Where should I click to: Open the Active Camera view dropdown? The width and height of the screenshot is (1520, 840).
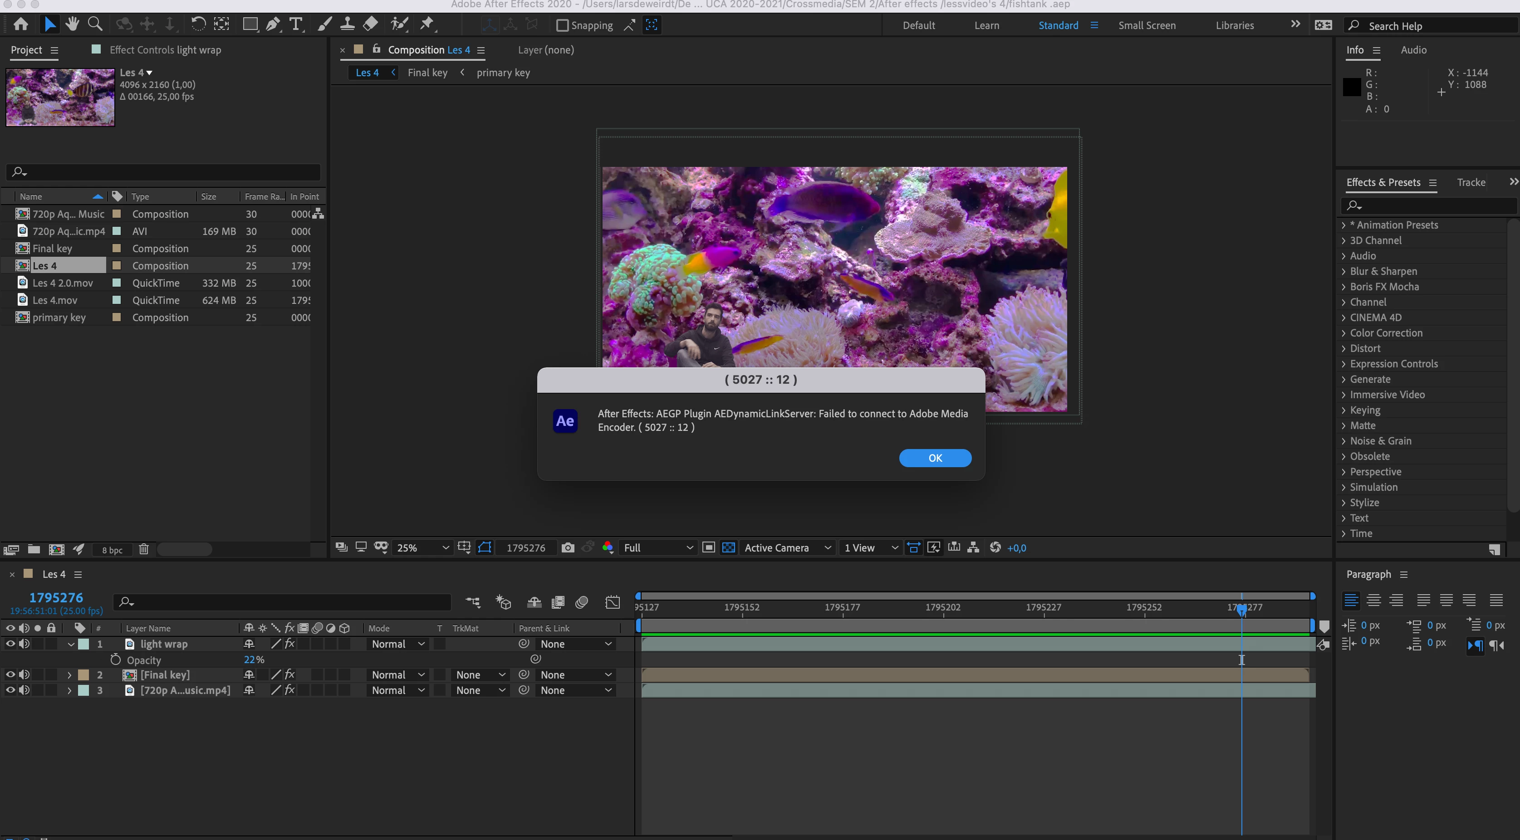[787, 547]
